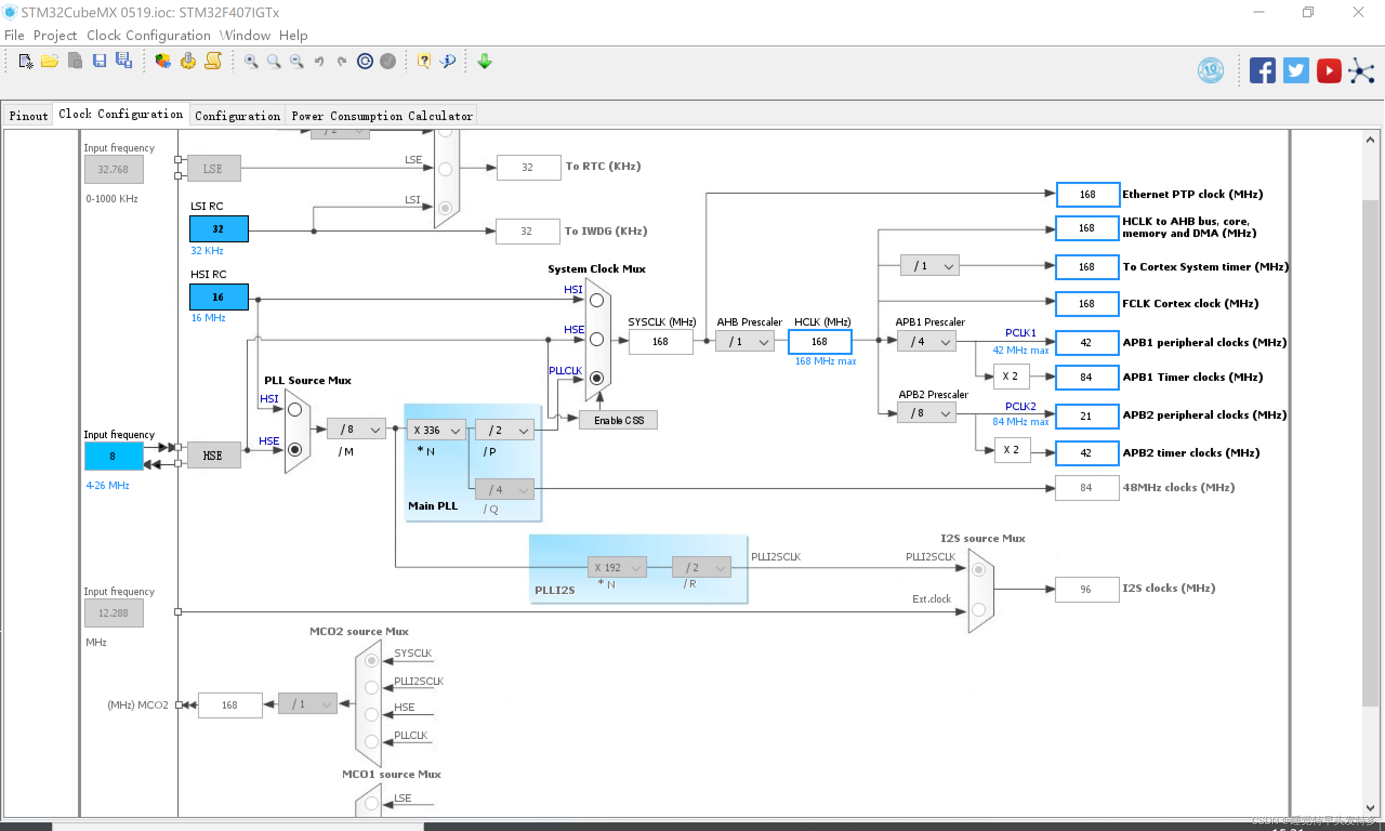Open the STM32 YouTube channel icon
1385x831 pixels.
coord(1330,70)
